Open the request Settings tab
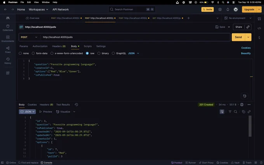Image resolution: width=264 pixels, height=165 pixels. pos(101,46)
